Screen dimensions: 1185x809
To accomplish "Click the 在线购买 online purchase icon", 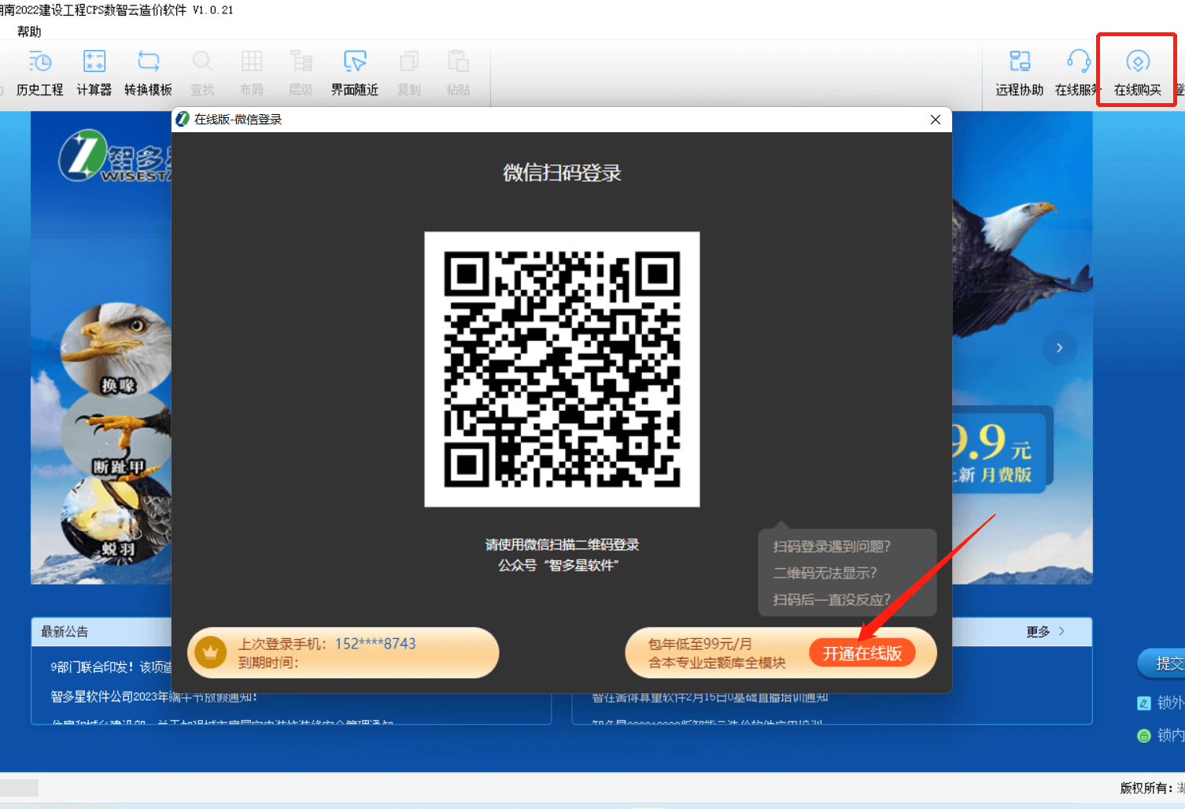I will [x=1137, y=72].
